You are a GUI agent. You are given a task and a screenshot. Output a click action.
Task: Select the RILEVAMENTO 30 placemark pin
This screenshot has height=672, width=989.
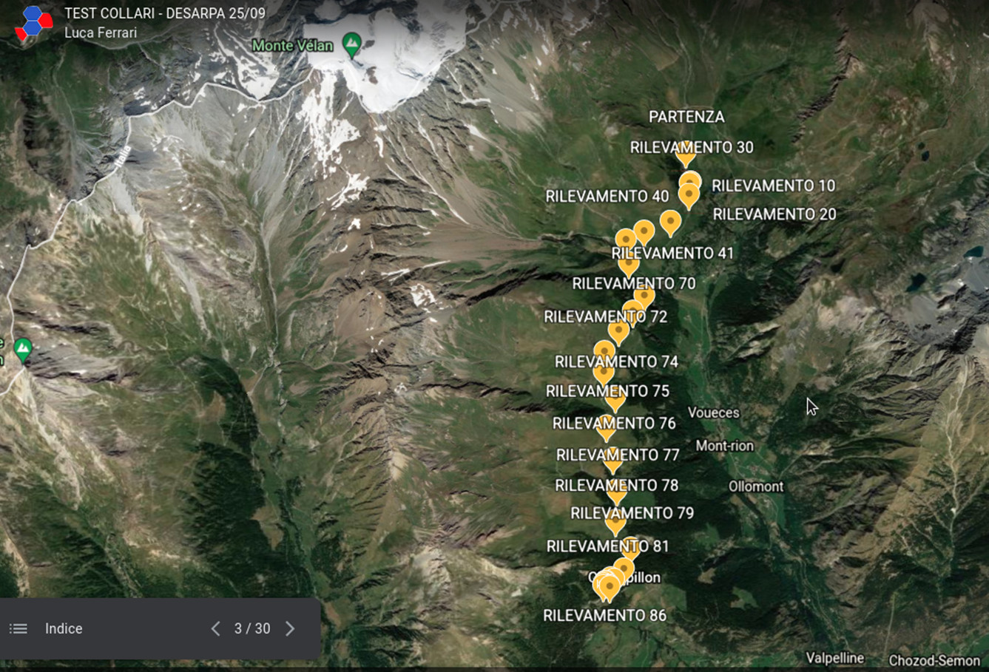click(686, 154)
